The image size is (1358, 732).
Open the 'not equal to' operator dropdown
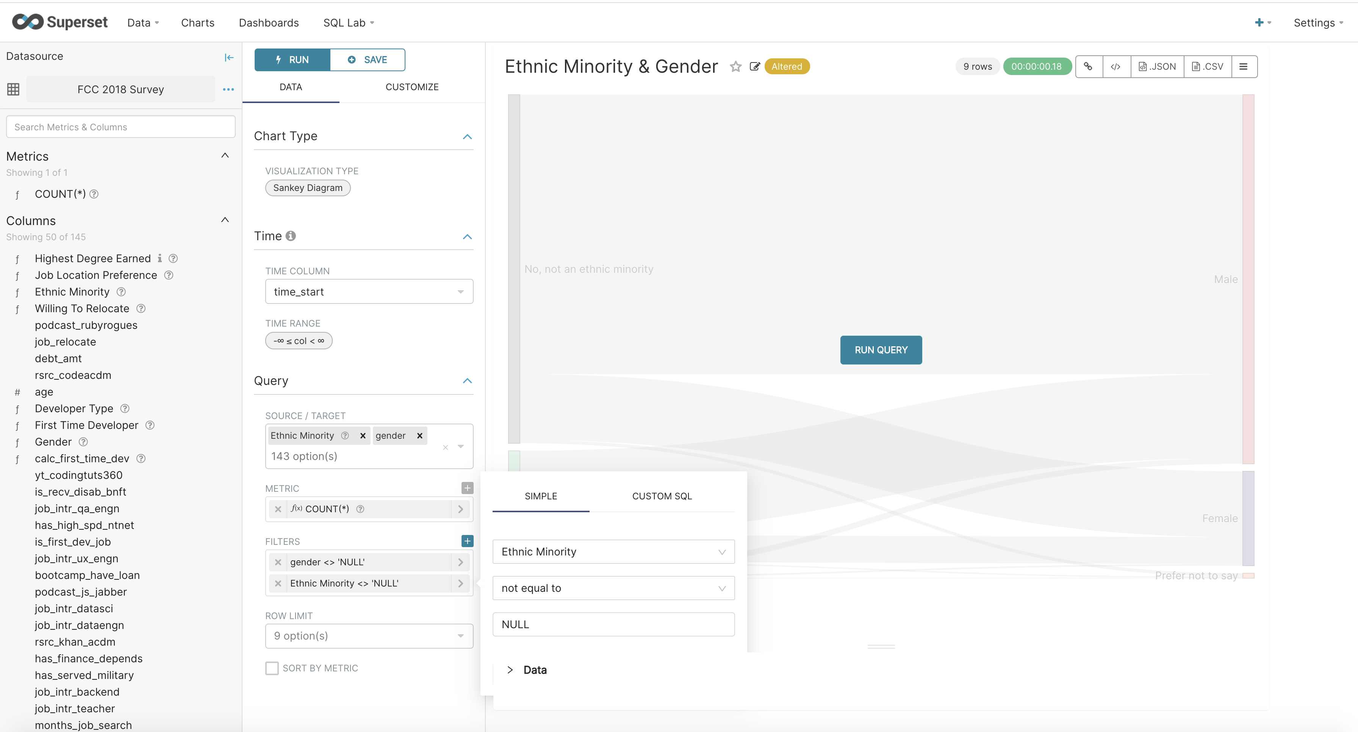(x=613, y=588)
